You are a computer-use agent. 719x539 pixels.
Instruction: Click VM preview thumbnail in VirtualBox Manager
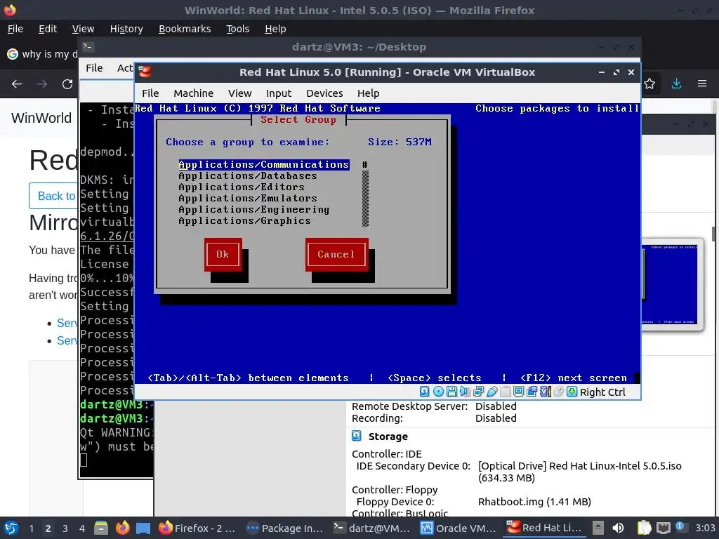click(672, 284)
